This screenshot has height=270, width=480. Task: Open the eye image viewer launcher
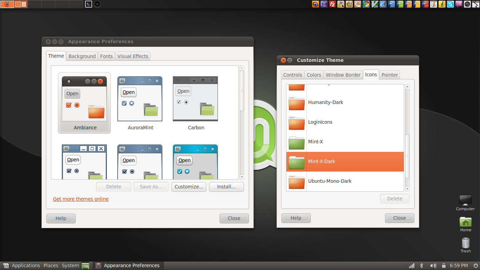pos(316,4)
